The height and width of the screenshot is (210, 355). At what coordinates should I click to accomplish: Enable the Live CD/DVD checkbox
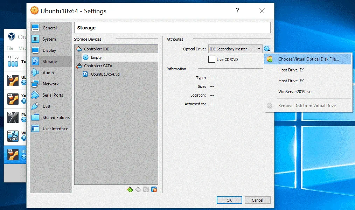point(211,59)
